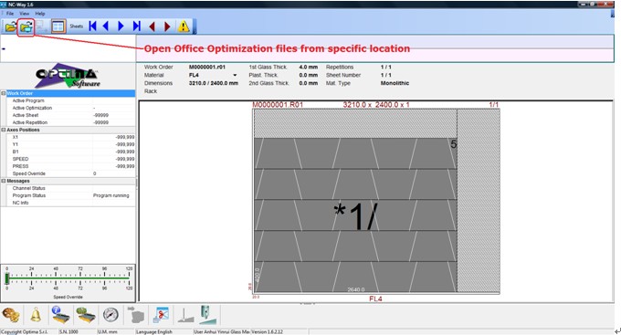Collapse the Axes Positions section

3,130
